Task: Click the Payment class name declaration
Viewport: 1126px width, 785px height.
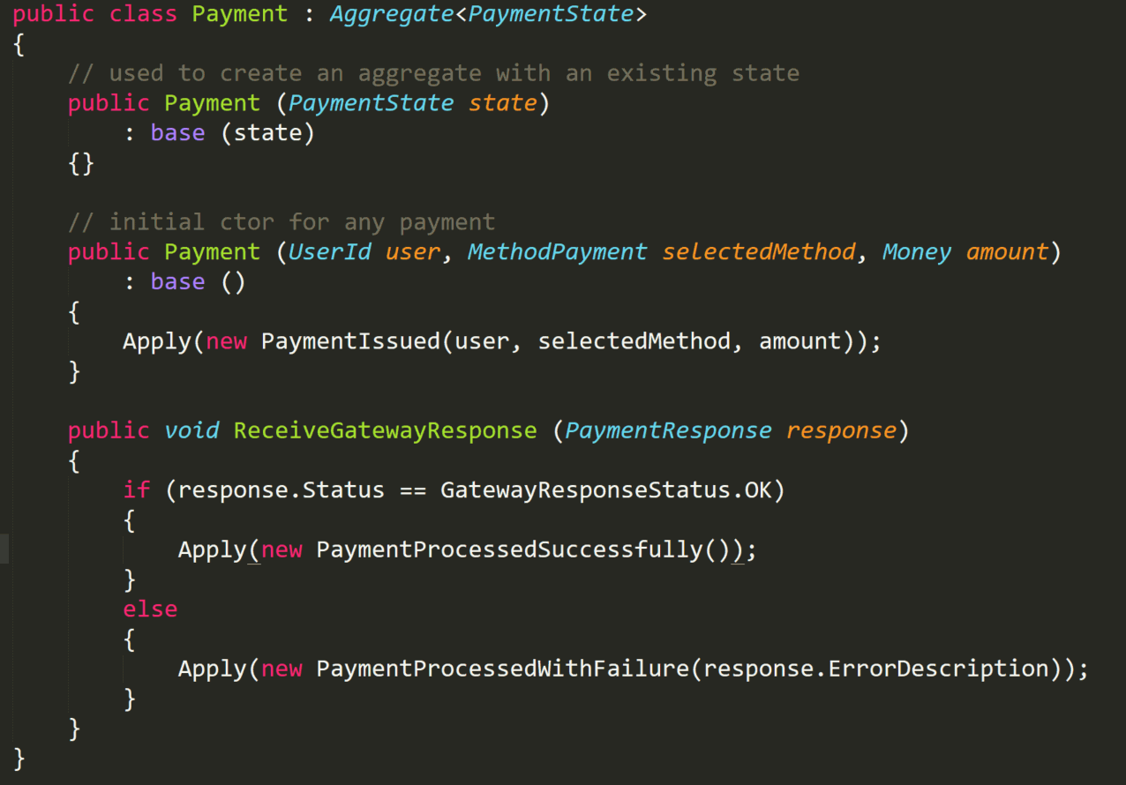Action: click(238, 14)
